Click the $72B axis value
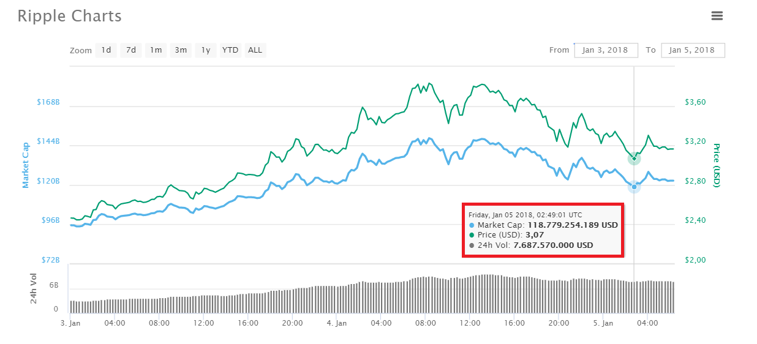The image size is (757, 344). pos(51,260)
